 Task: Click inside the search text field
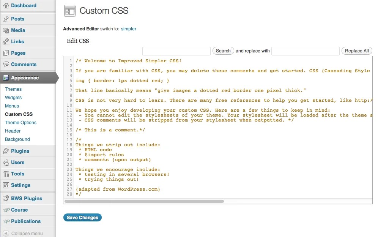pos(176,51)
